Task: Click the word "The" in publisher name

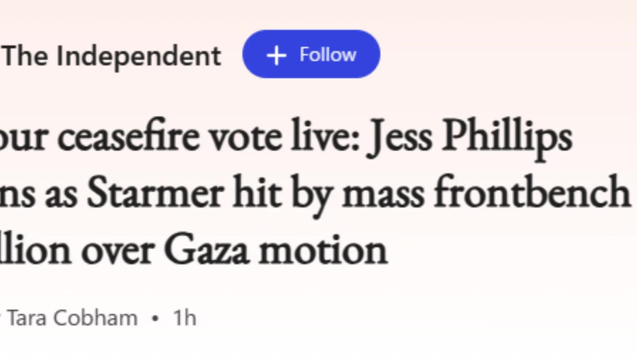Action: tap(26, 56)
